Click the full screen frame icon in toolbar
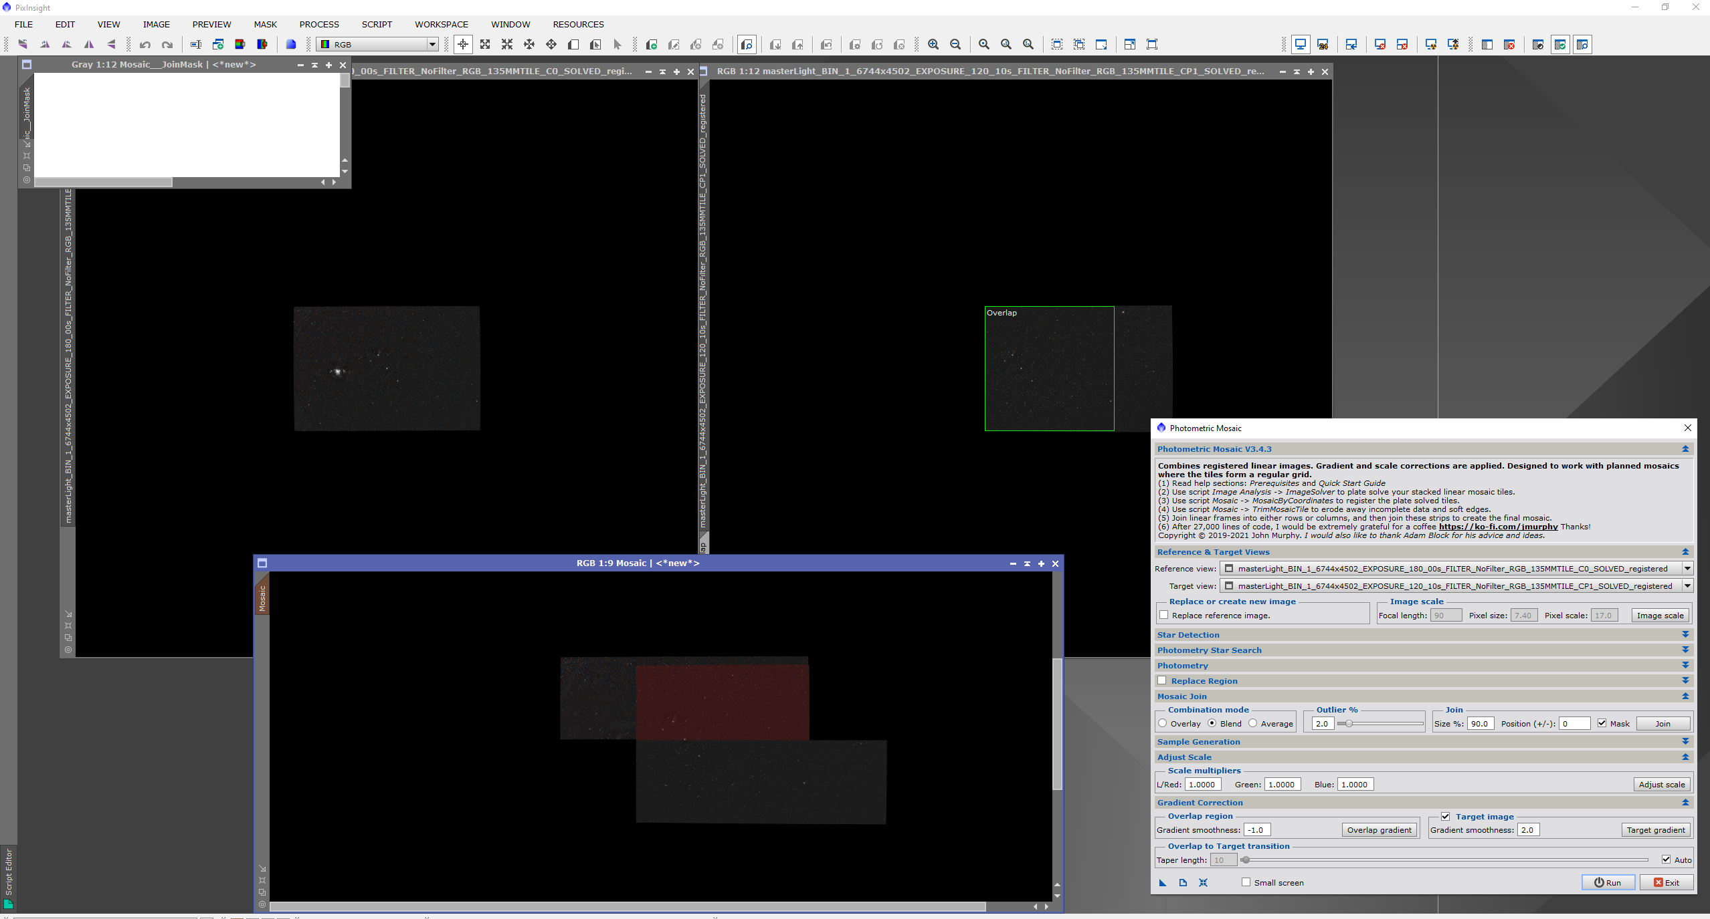 (1152, 45)
